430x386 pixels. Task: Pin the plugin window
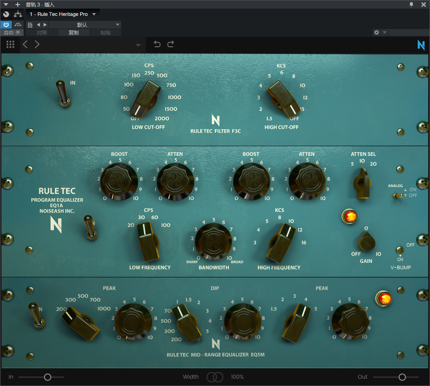(411, 5)
